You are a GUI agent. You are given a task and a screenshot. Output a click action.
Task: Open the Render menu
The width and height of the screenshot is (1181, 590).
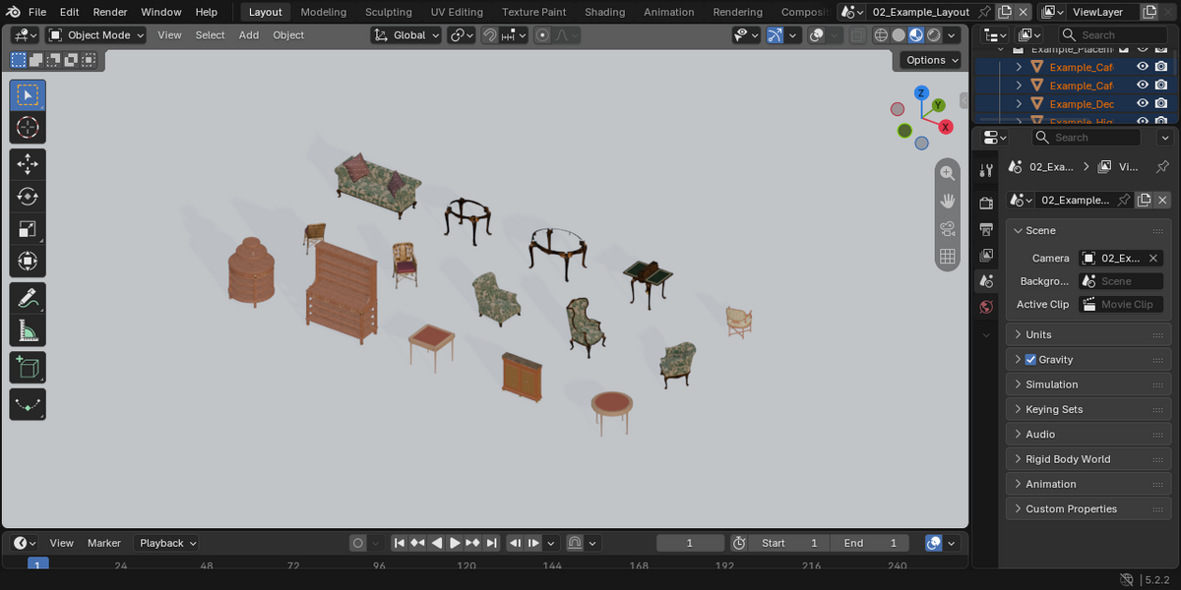(x=110, y=12)
